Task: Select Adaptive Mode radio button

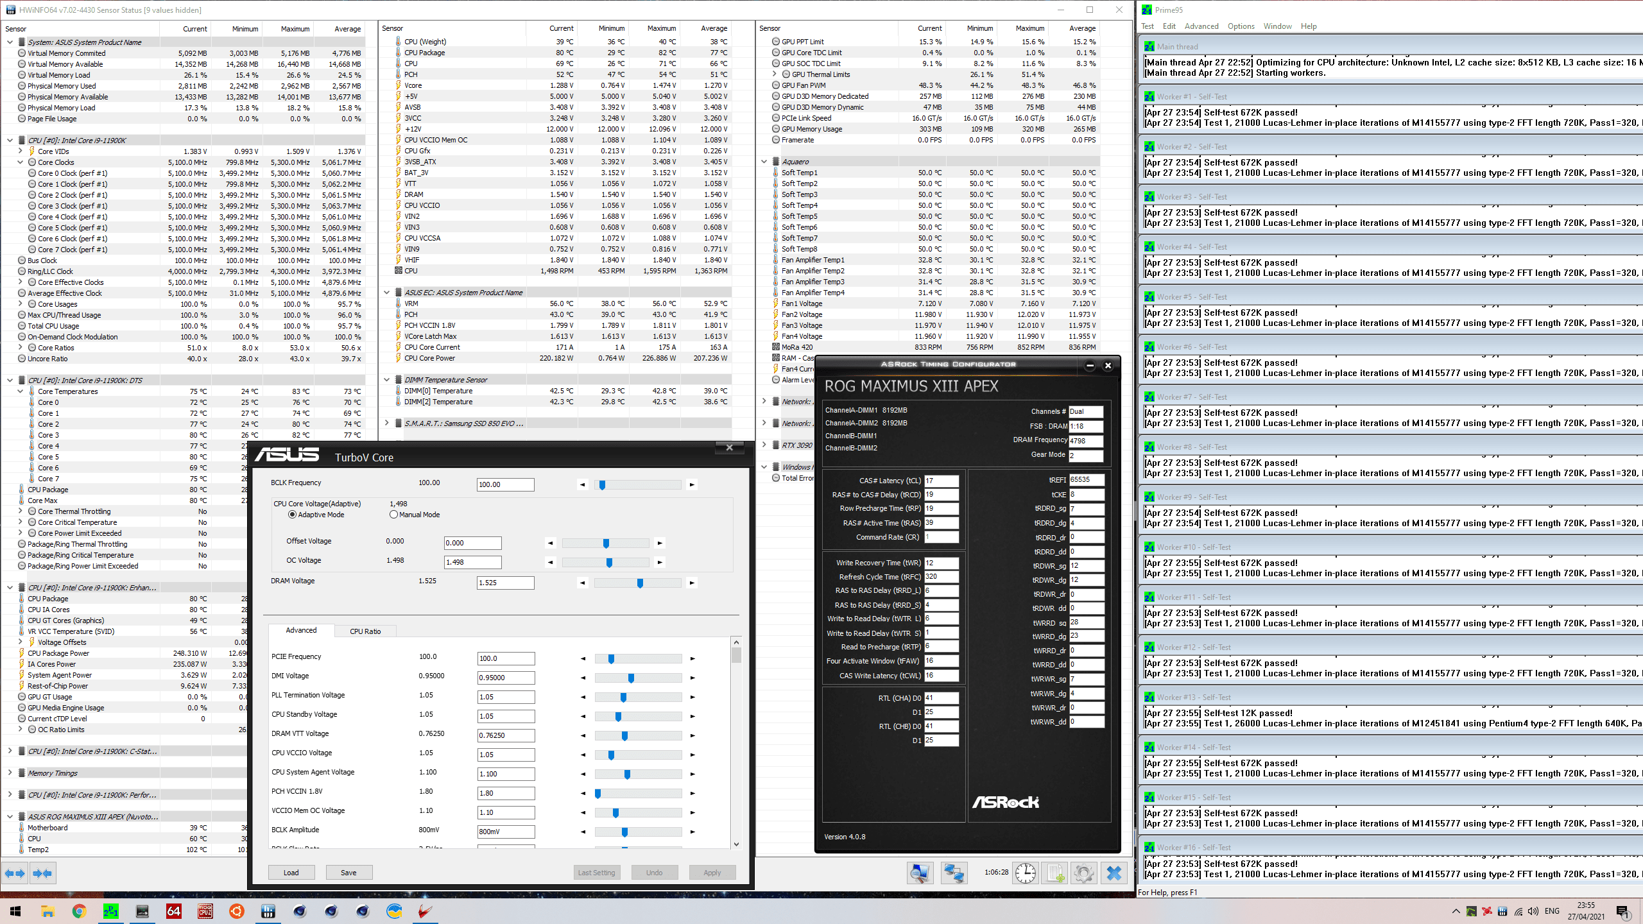Action: pos(293,515)
